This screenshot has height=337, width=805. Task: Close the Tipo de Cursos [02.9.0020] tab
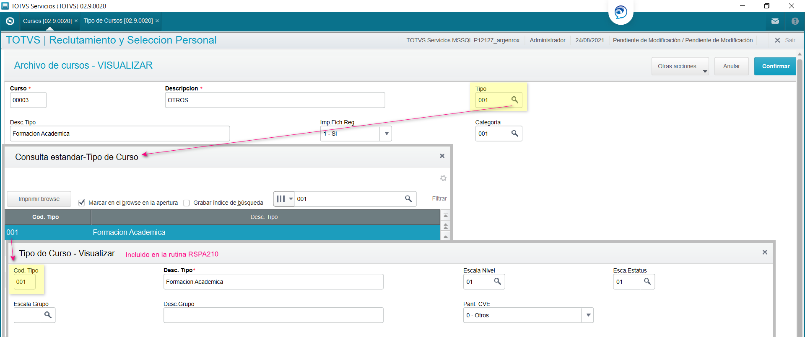coord(157,21)
